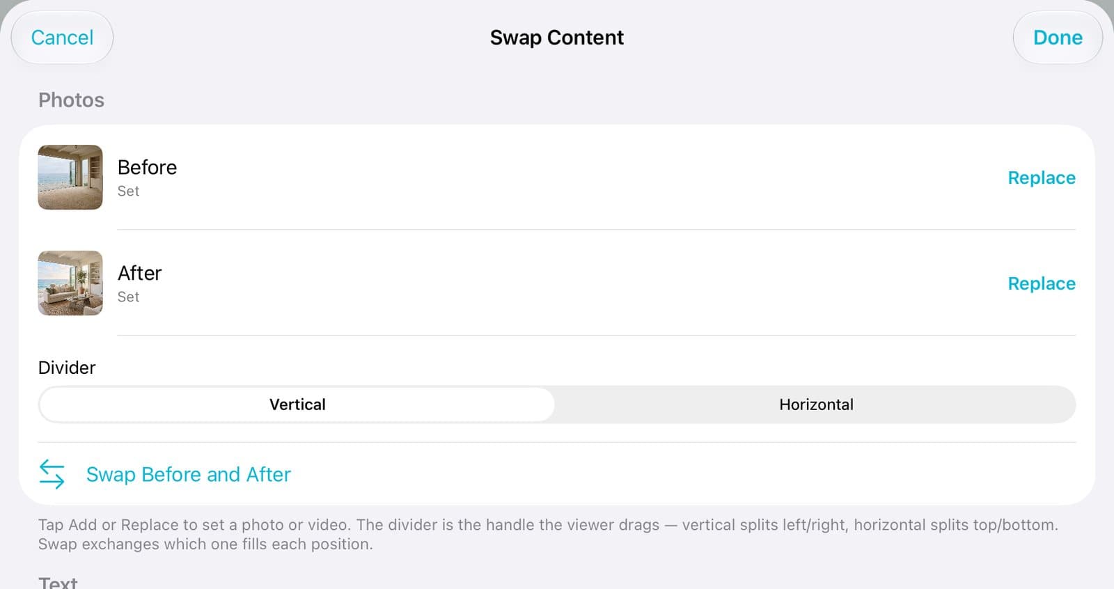
Task: Confirm changes with Done
Action: pos(1058,38)
